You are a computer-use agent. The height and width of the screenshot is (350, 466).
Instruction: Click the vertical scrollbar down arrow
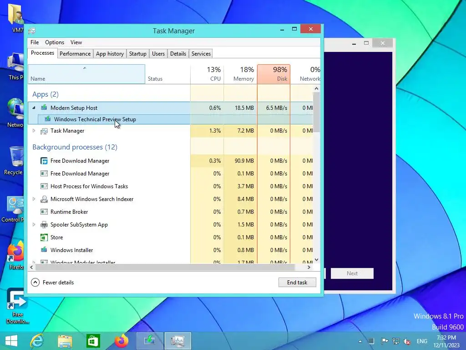pyautogui.click(x=316, y=259)
